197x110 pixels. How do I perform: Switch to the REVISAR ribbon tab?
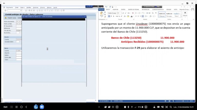click(x=169, y=9)
